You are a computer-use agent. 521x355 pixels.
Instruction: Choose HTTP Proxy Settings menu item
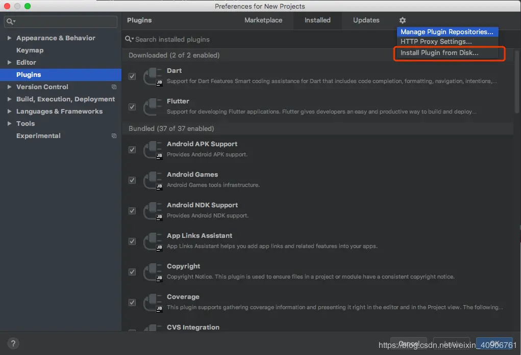(x=447, y=41)
